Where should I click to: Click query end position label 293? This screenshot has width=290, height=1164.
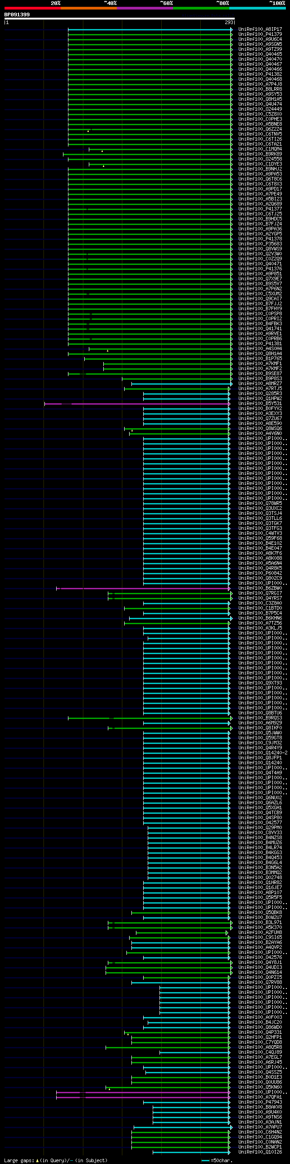[229, 22]
